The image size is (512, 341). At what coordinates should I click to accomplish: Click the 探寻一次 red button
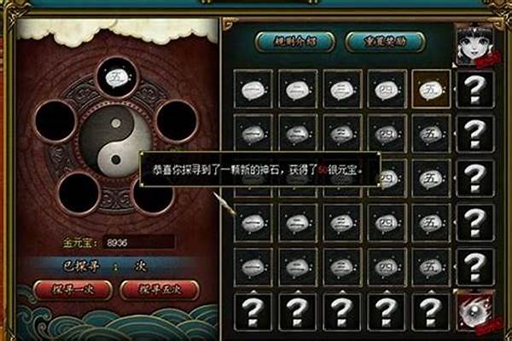click(73, 290)
